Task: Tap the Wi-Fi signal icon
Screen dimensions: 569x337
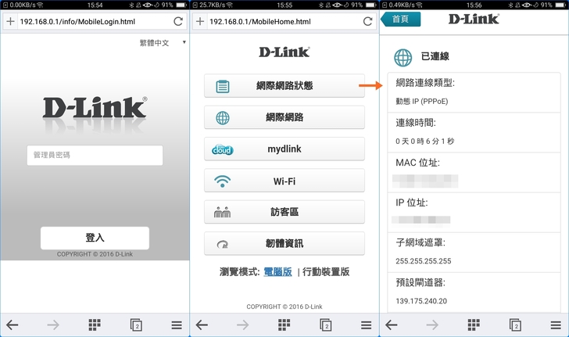Action: [223, 181]
